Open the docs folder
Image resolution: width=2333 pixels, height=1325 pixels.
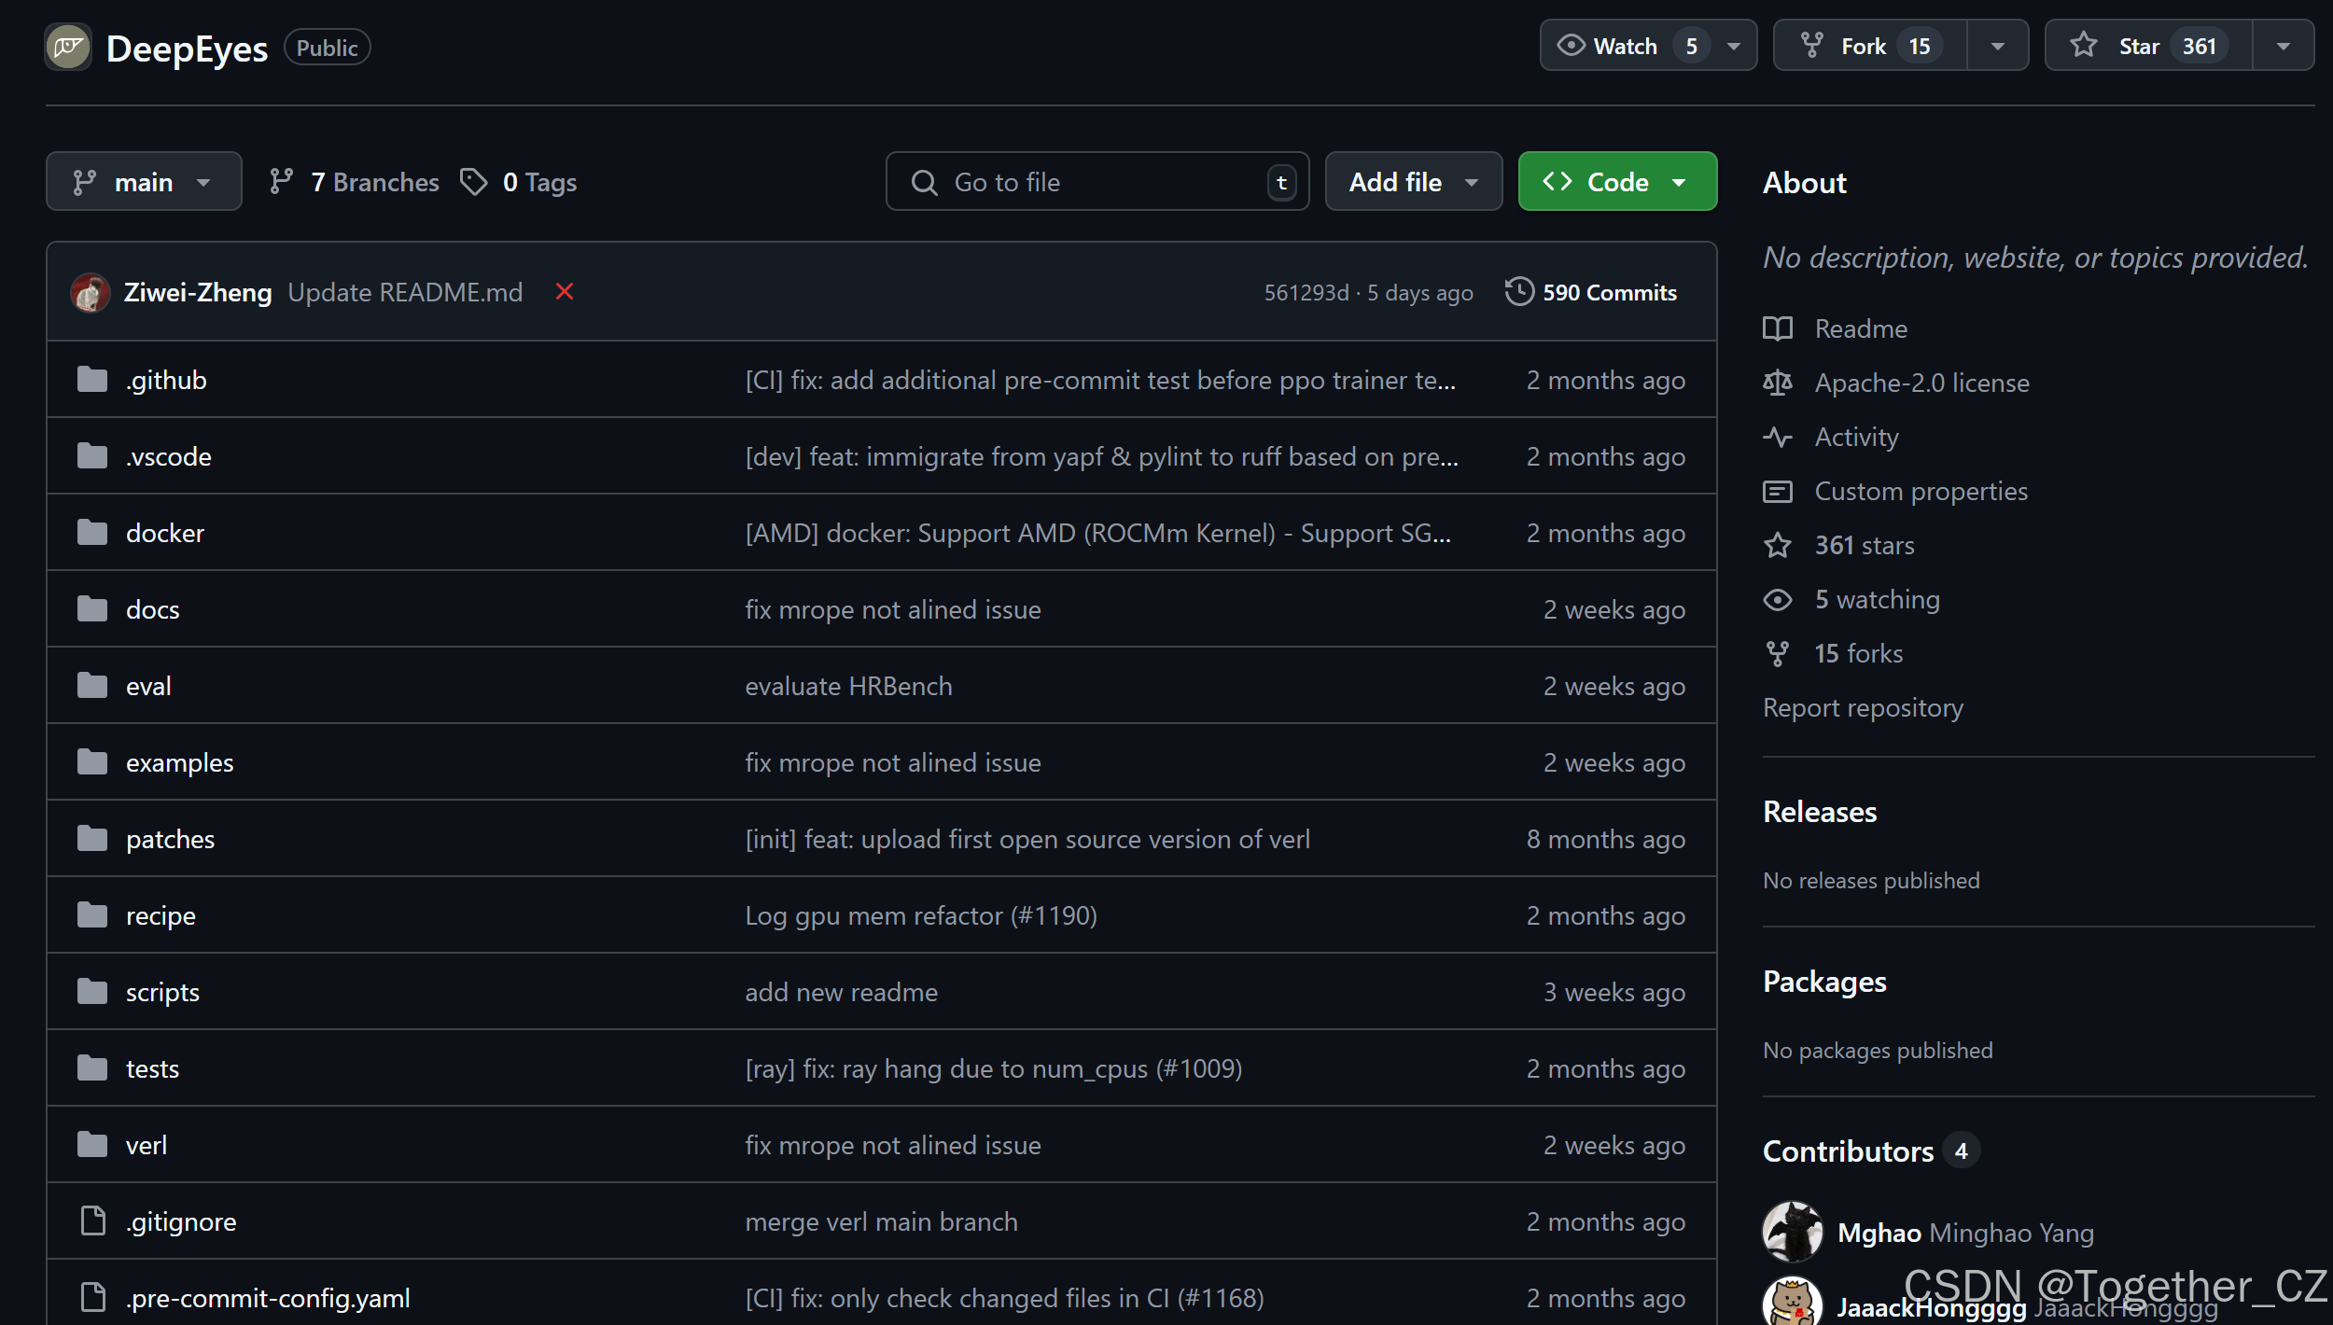(x=152, y=609)
